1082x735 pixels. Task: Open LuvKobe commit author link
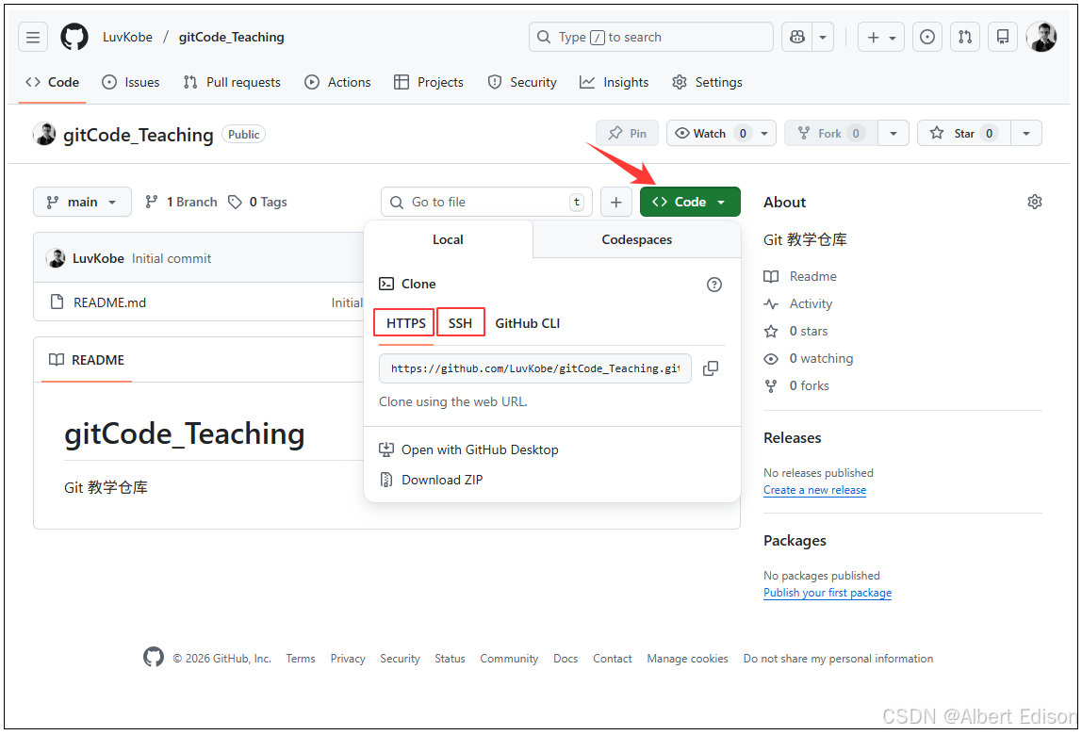[x=98, y=258]
